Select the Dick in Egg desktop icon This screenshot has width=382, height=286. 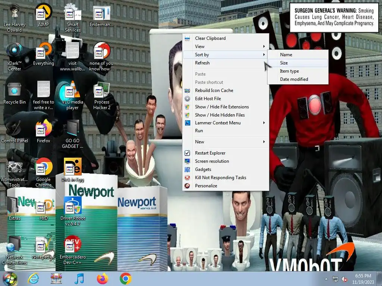73,171
